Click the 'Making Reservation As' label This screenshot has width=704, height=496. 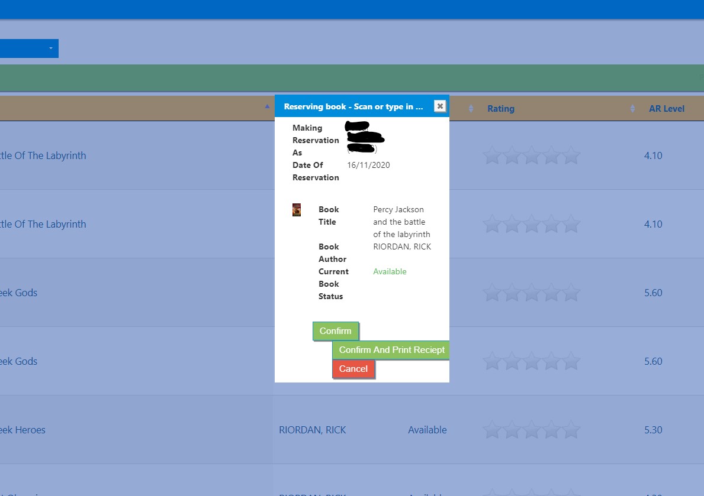click(316, 140)
